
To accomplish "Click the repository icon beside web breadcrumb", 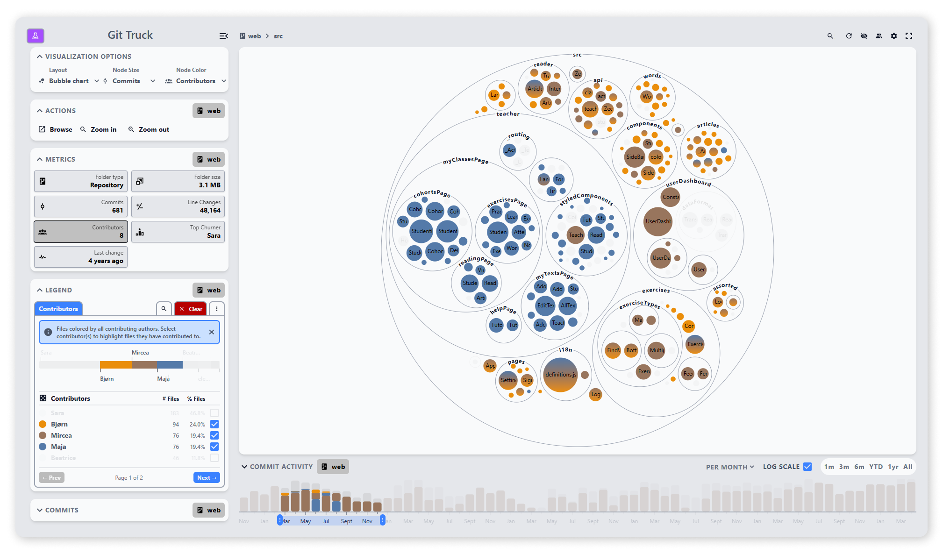I will click(x=243, y=36).
